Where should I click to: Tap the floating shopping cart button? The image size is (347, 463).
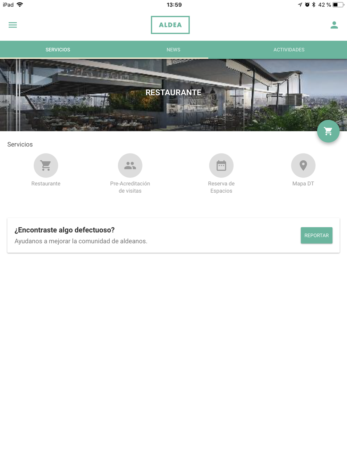tap(328, 131)
